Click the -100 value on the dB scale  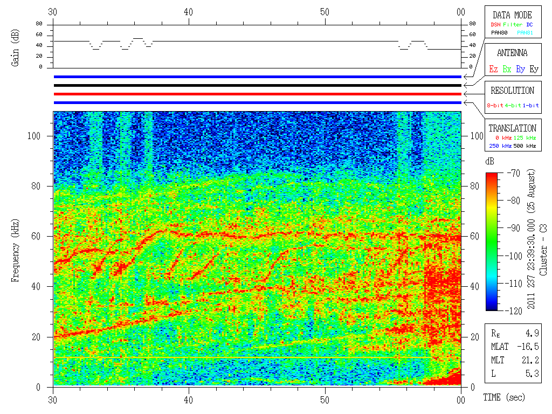coord(513,256)
